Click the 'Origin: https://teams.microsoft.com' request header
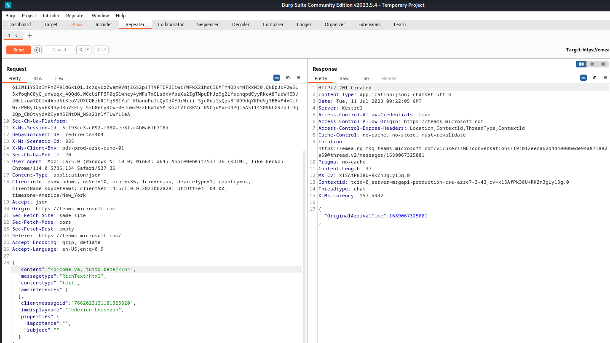Image resolution: width=610 pixels, height=343 pixels. (x=64, y=209)
